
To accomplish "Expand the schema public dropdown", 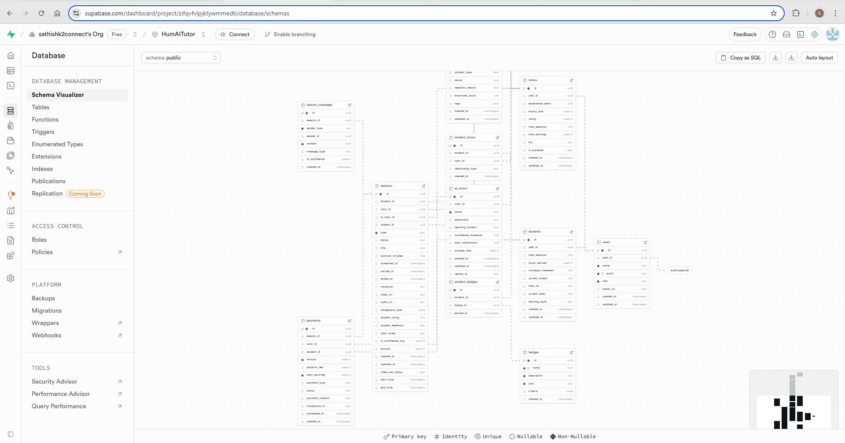I will click(181, 58).
